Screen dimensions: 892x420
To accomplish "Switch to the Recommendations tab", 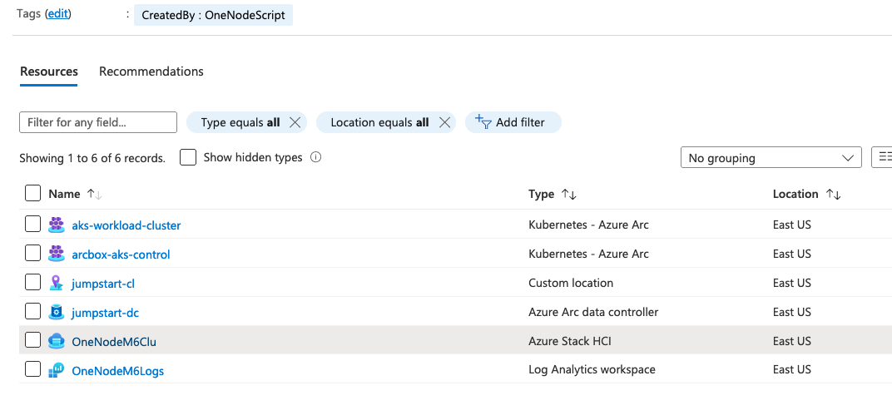I will tap(151, 72).
